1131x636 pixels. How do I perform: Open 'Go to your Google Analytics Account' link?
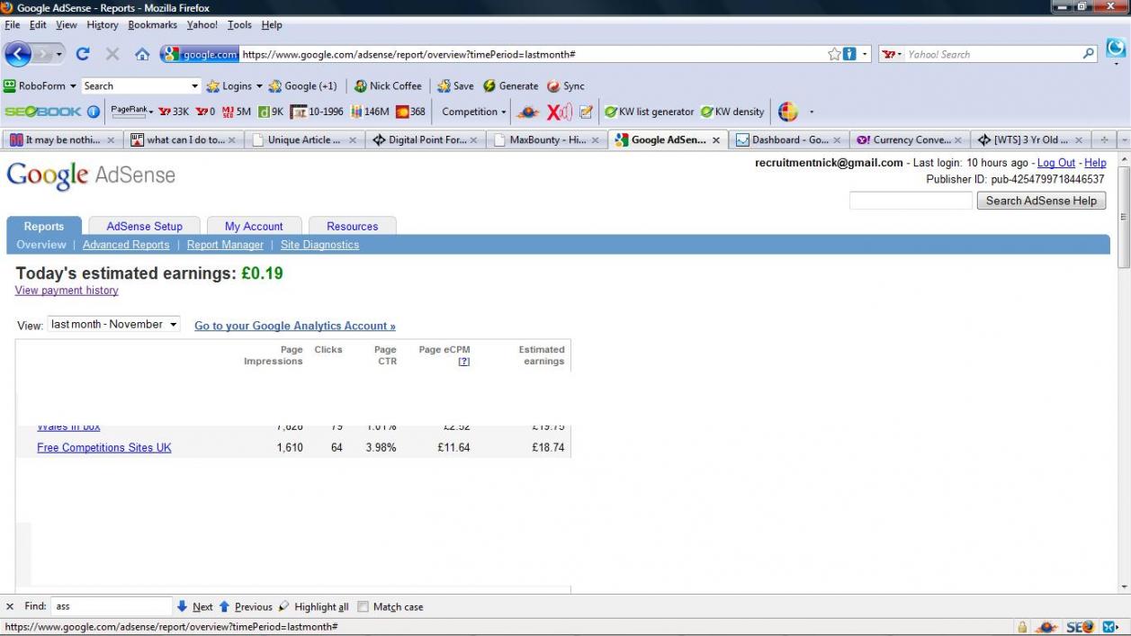tap(295, 326)
